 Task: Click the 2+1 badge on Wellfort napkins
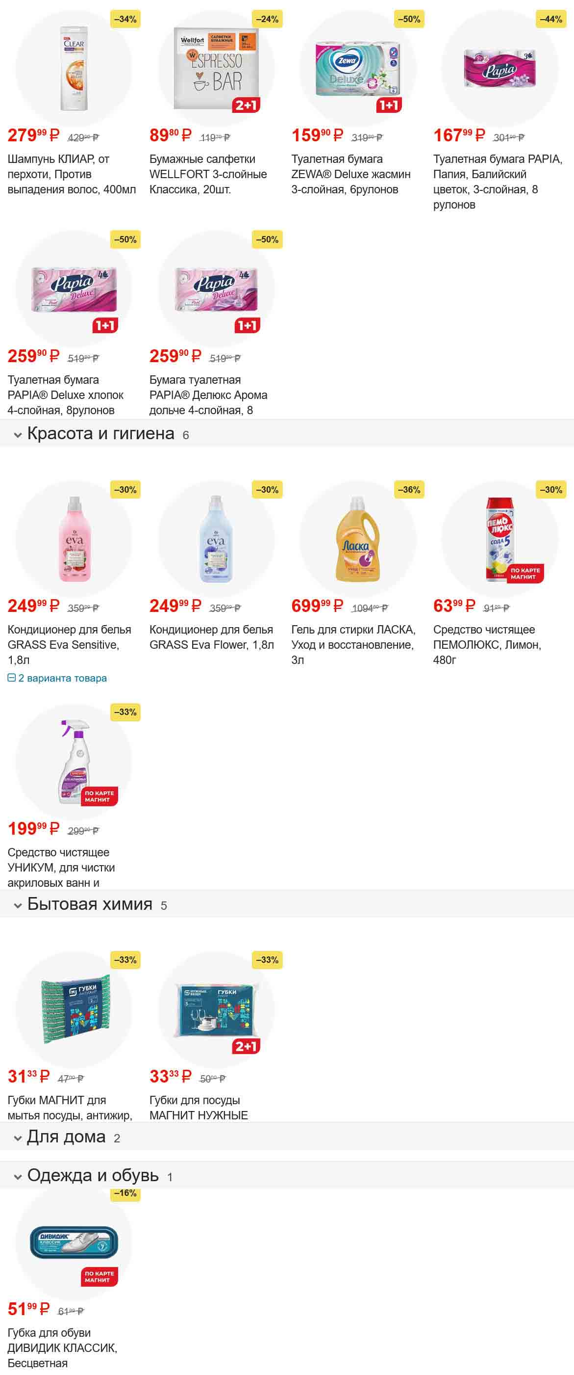tap(246, 105)
